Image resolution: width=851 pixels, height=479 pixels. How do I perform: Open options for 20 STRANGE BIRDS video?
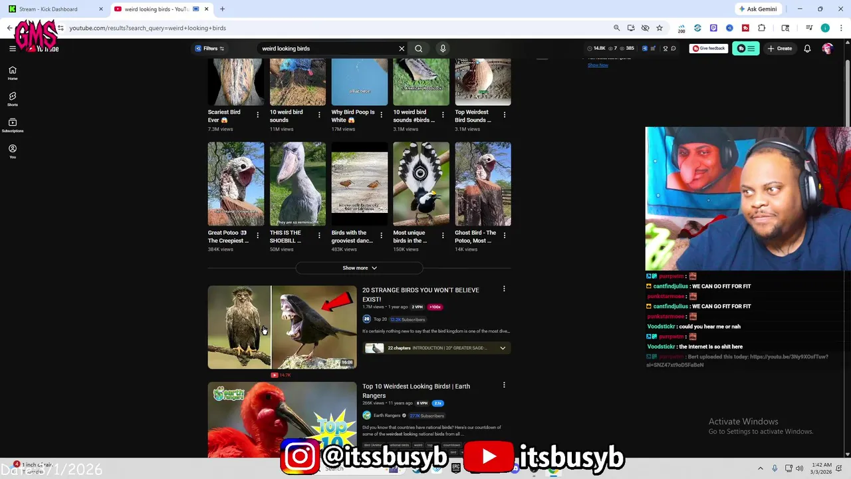point(504,289)
